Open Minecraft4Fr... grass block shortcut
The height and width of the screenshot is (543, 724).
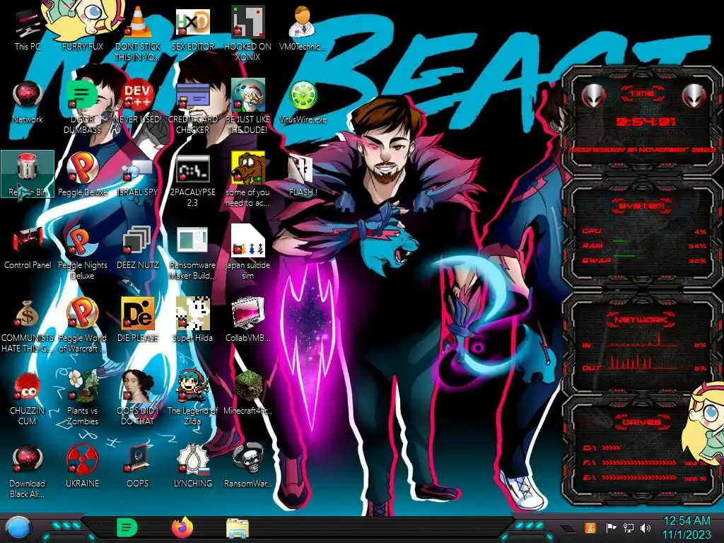point(247,393)
